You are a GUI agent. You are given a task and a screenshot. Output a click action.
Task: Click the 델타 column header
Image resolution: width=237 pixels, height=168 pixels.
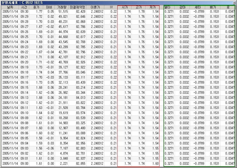(168, 7)
